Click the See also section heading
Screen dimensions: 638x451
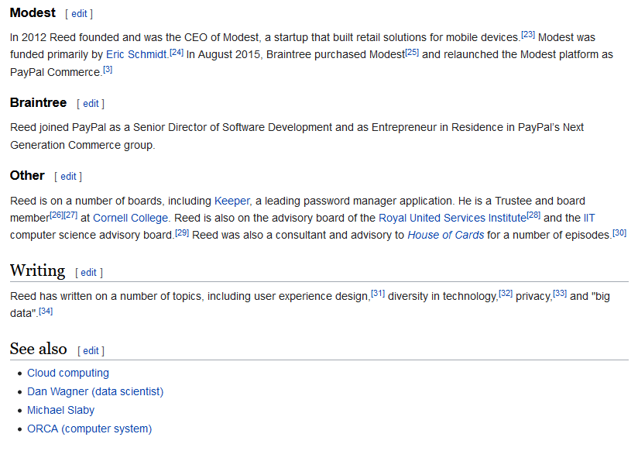click(38, 349)
